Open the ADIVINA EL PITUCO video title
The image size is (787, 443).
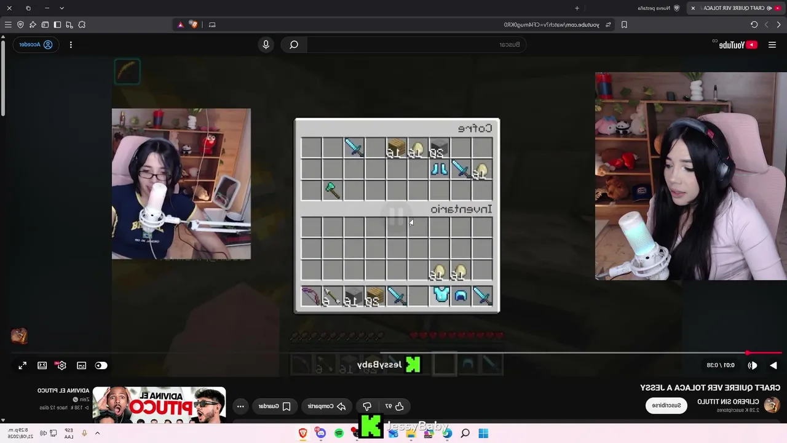(63, 391)
